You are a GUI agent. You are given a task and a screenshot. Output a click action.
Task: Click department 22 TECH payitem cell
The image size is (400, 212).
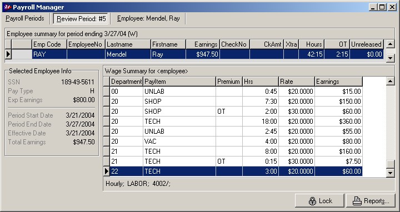pos(179,171)
